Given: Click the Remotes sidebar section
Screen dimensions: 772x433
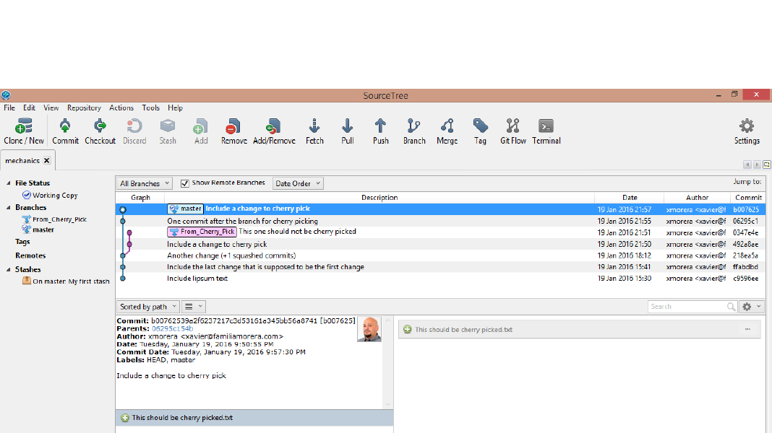Looking at the screenshot, I should tap(30, 255).
